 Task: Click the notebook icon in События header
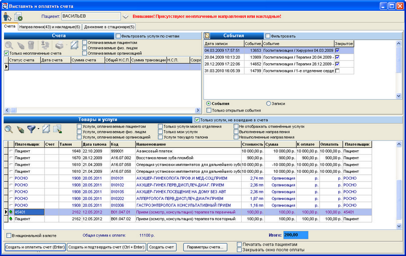pyautogui.click(x=206, y=36)
